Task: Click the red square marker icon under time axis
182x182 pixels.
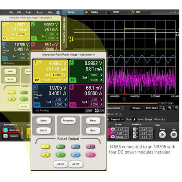Action: coord(125,99)
